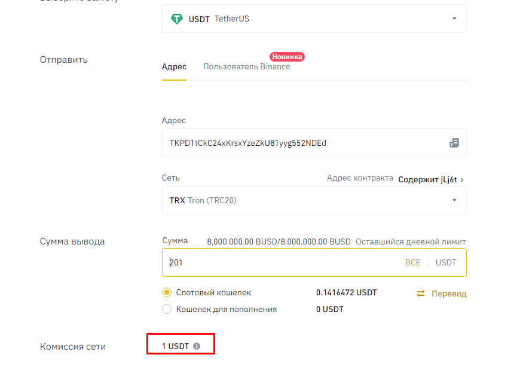Screen dimensions: 520x370
Task: Click the 1 USDT network fee value
Action: coord(176,346)
